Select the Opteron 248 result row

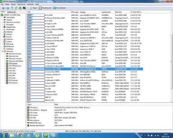85,100
